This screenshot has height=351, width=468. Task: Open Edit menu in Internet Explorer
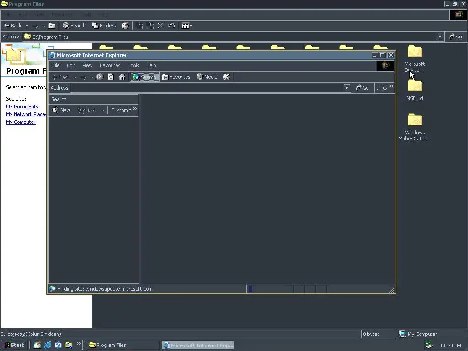click(71, 65)
